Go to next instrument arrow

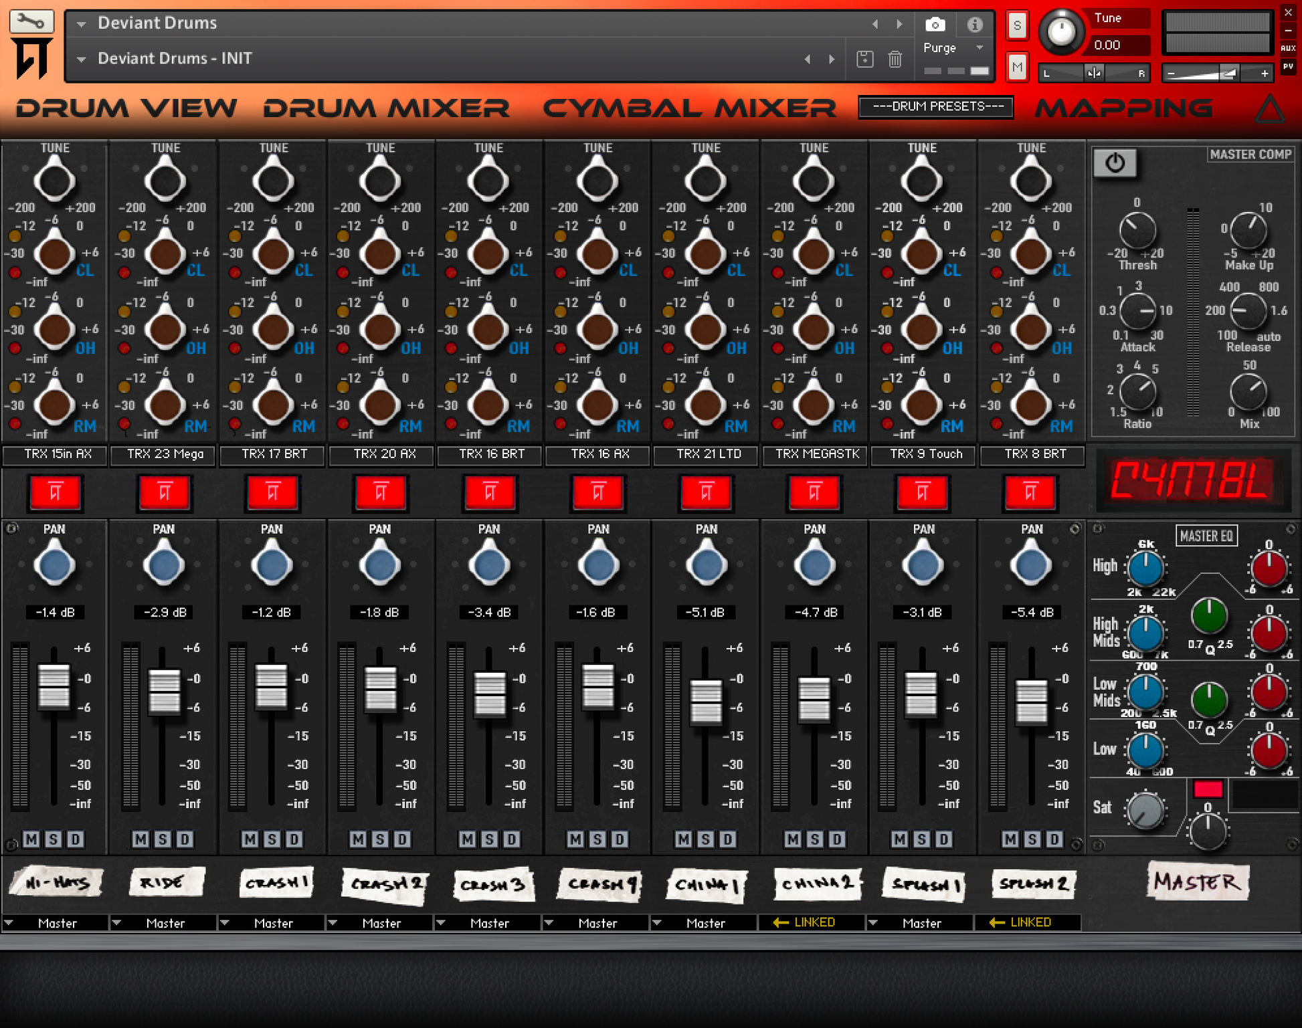(899, 24)
